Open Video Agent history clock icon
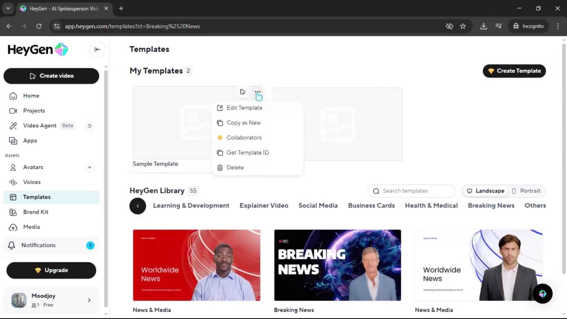Image resolution: width=567 pixels, height=319 pixels. (89, 126)
